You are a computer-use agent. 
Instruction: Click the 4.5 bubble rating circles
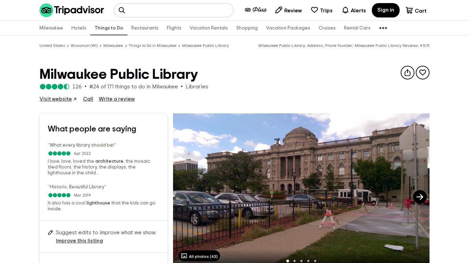coord(55,87)
